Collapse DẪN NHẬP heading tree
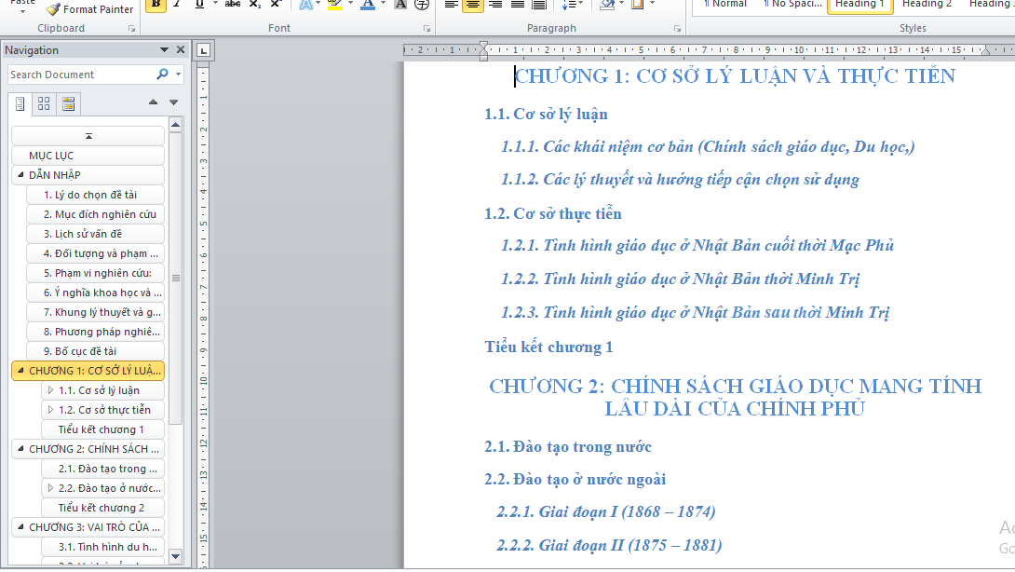1015x572 pixels. [x=20, y=175]
